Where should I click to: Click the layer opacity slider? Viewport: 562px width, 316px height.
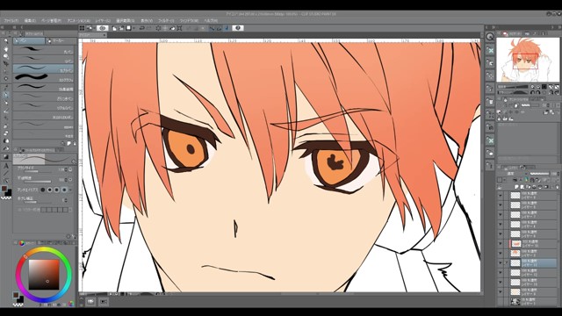pos(539,174)
